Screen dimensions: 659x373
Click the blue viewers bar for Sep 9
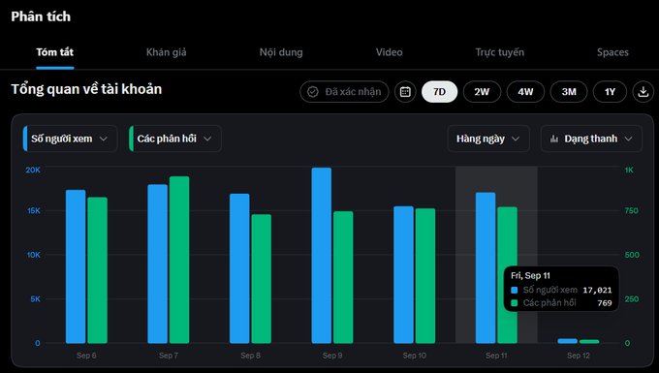tap(322, 256)
